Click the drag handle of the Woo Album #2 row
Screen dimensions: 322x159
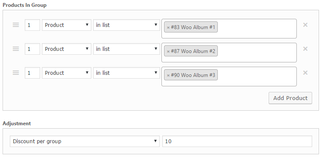click(16, 49)
